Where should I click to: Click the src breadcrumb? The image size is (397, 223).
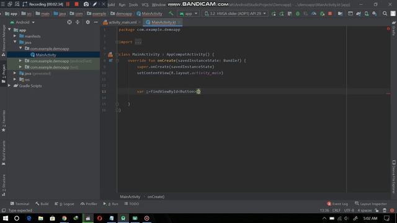[27, 14]
